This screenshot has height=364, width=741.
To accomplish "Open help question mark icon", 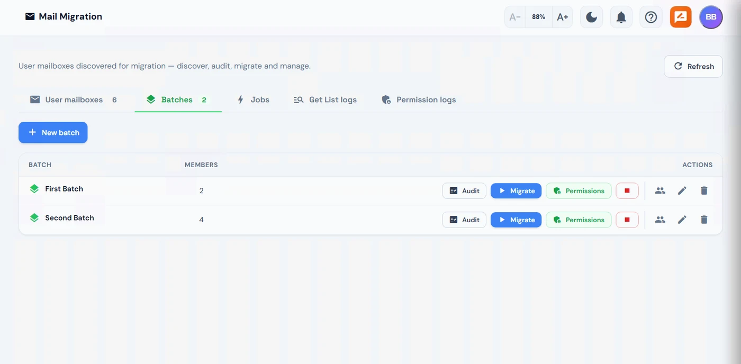I will click(651, 17).
